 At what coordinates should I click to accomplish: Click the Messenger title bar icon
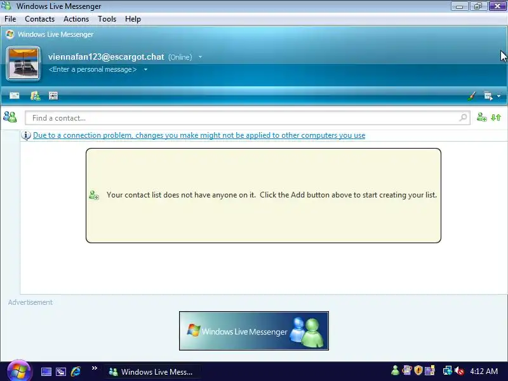tap(7, 6)
